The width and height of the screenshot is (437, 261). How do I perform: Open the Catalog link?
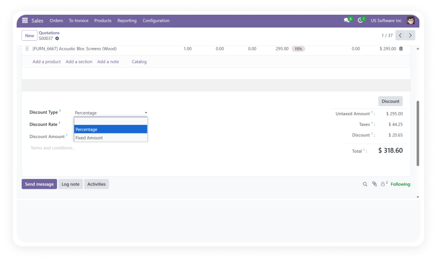pyautogui.click(x=139, y=62)
